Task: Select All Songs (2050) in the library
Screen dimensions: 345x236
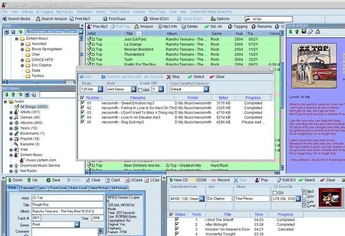Action: pos(34,106)
